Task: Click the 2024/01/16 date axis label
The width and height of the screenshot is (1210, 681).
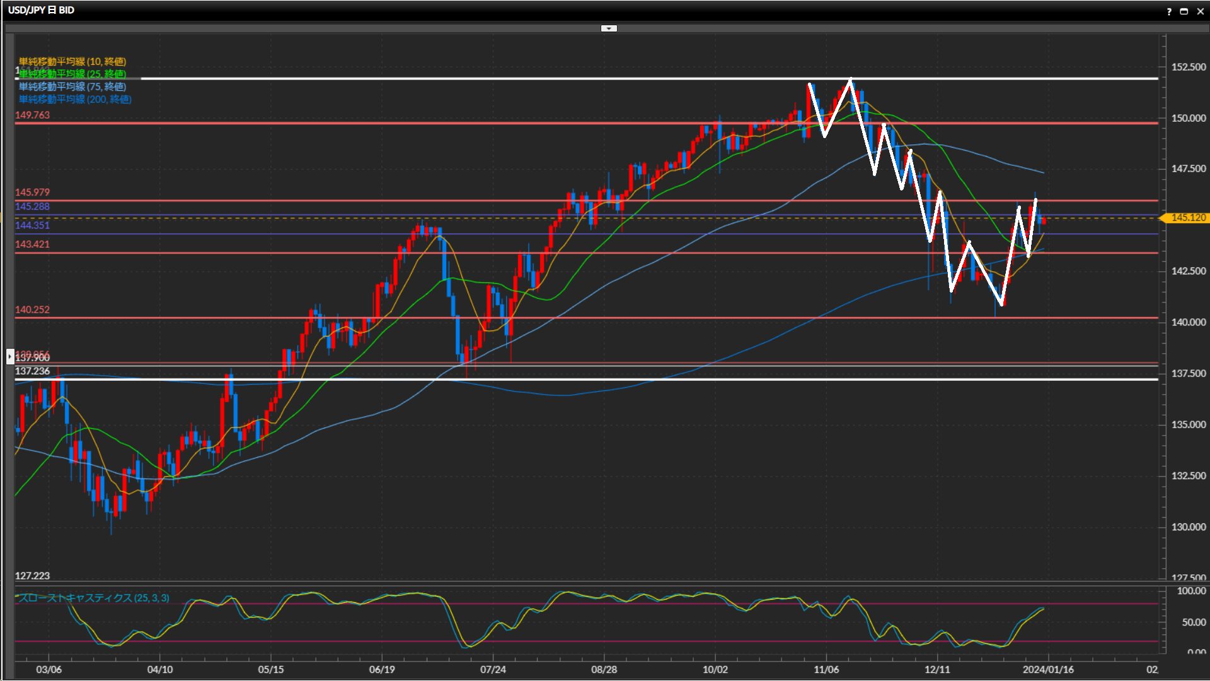Action: point(1048,669)
